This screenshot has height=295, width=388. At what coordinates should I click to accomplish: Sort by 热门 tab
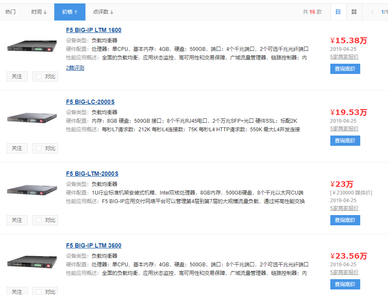pos(10,12)
